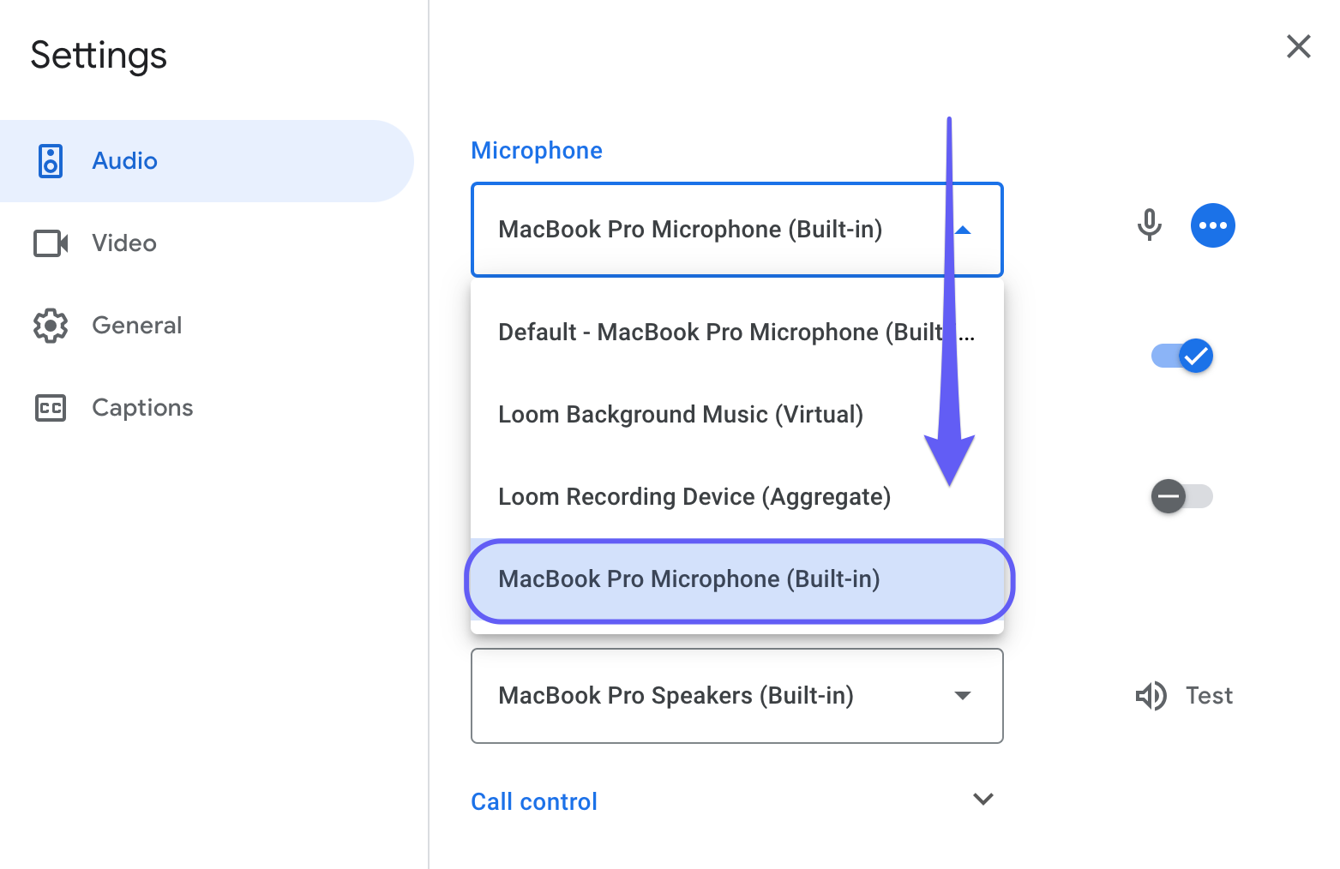
Task: Open the Captions settings tab
Action: pos(142,408)
